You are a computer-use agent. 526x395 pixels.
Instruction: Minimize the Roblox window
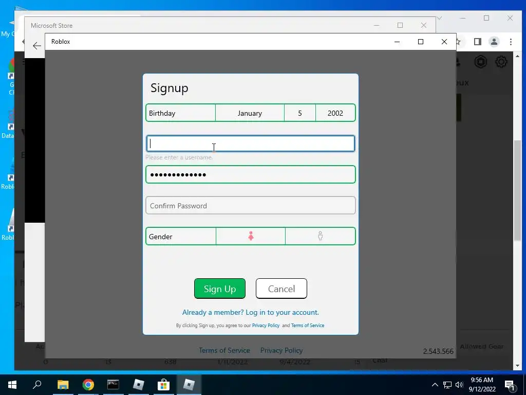click(397, 42)
